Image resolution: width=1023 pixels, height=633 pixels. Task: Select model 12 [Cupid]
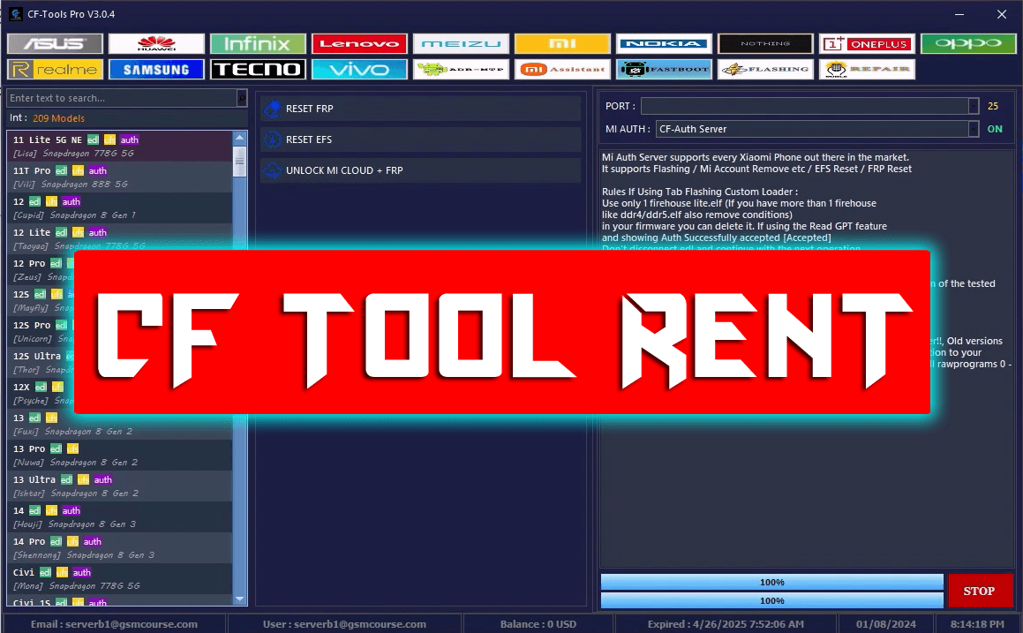[x=120, y=208]
